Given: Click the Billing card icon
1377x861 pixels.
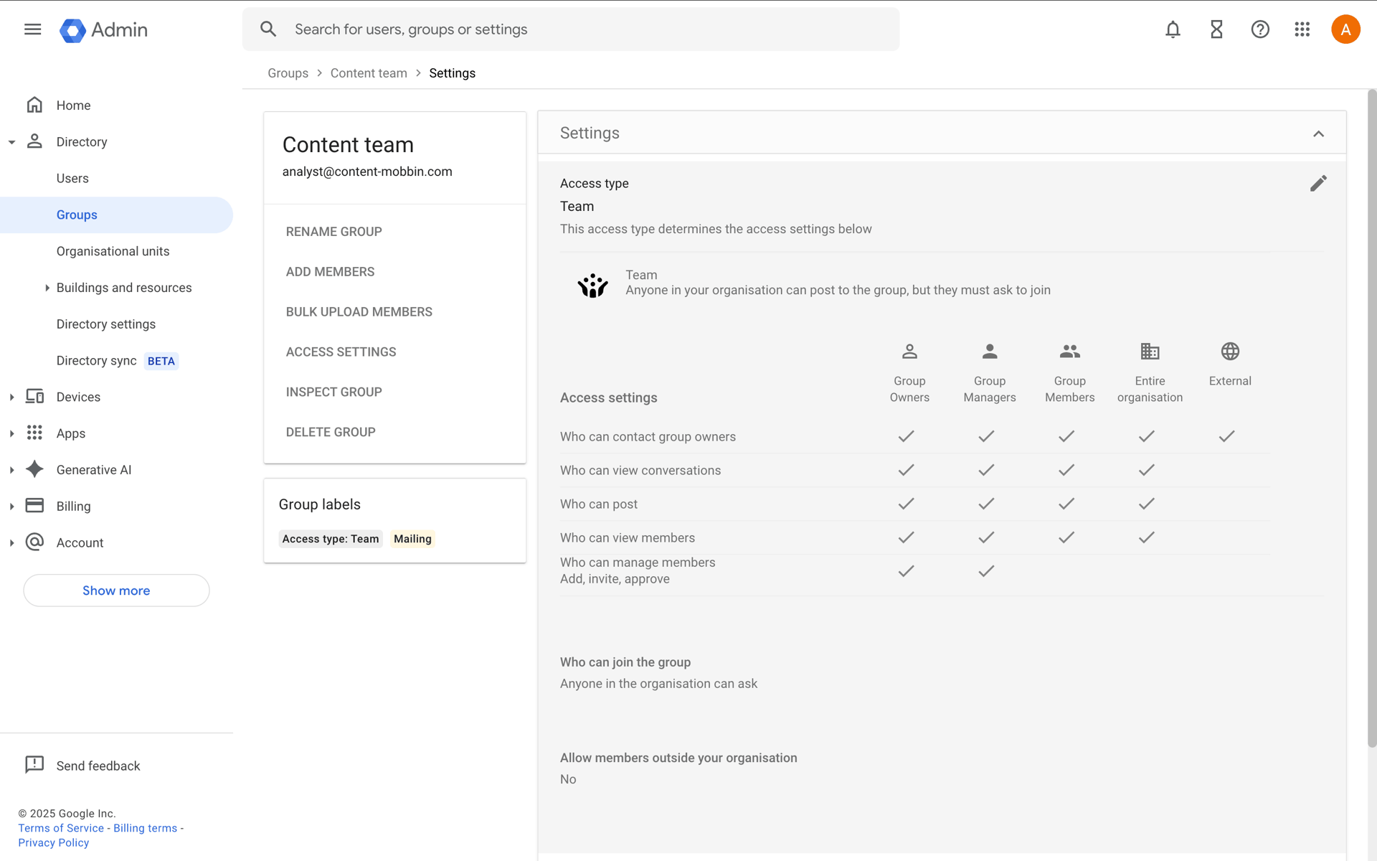Looking at the screenshot, I should pos(34,506).
